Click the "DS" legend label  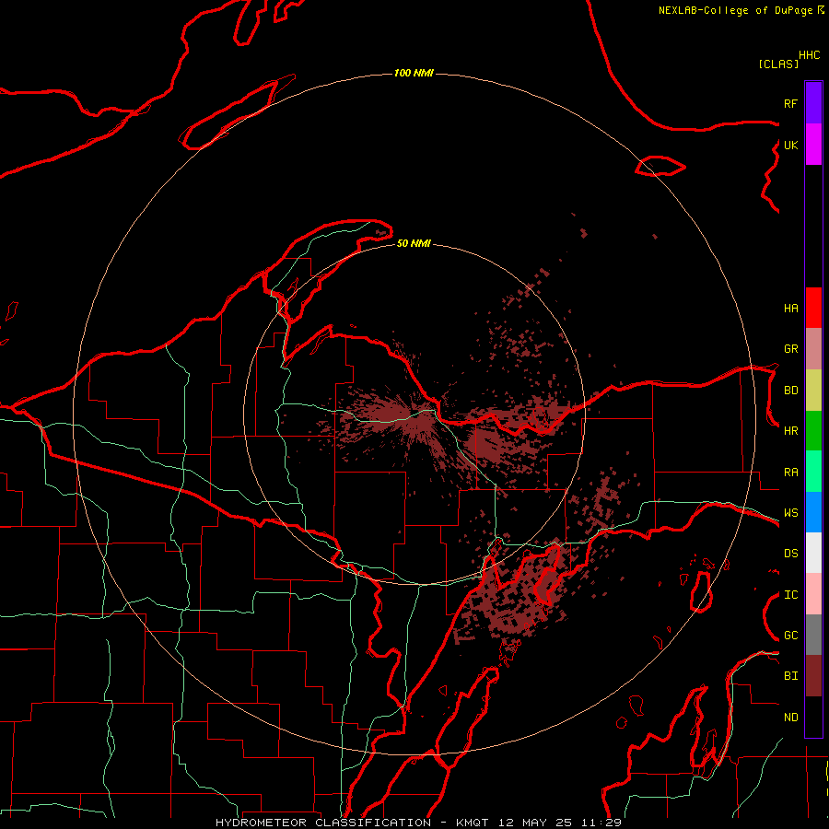[790, 554]
